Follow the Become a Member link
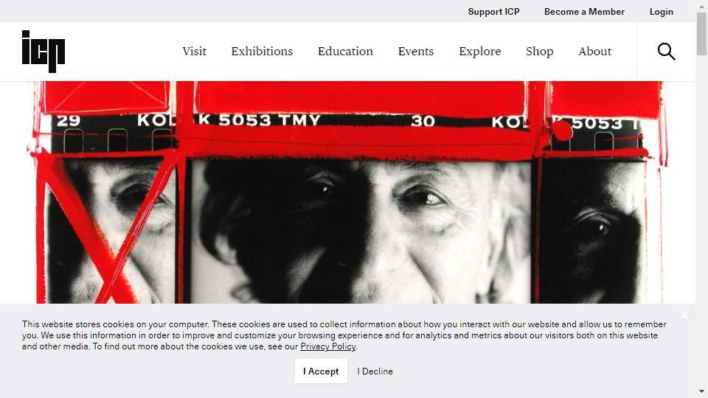The height and width of the screenshot is (398, 708). click(584, 12)
